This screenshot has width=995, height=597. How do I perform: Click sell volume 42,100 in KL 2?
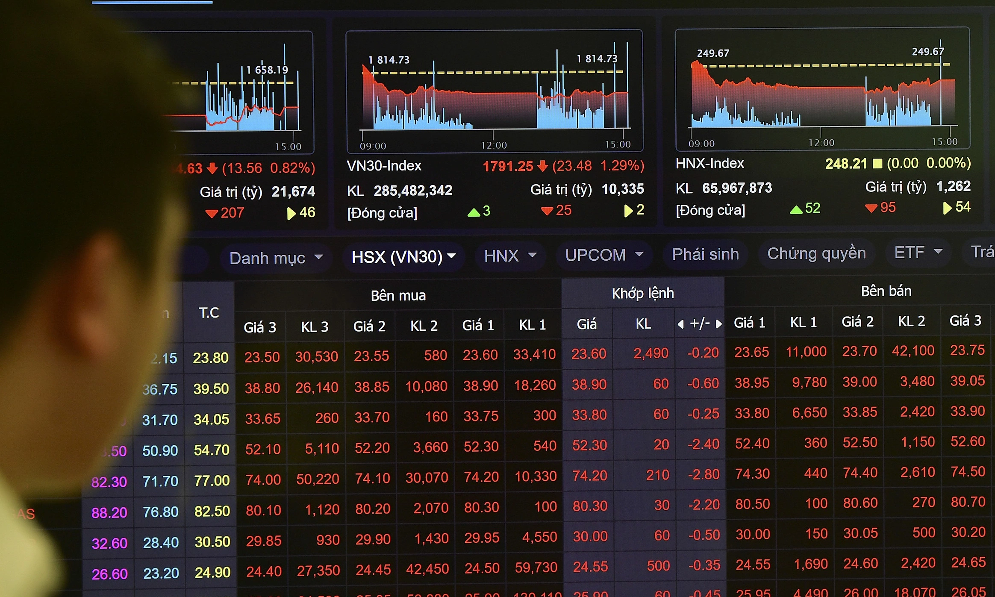point(913,351)
